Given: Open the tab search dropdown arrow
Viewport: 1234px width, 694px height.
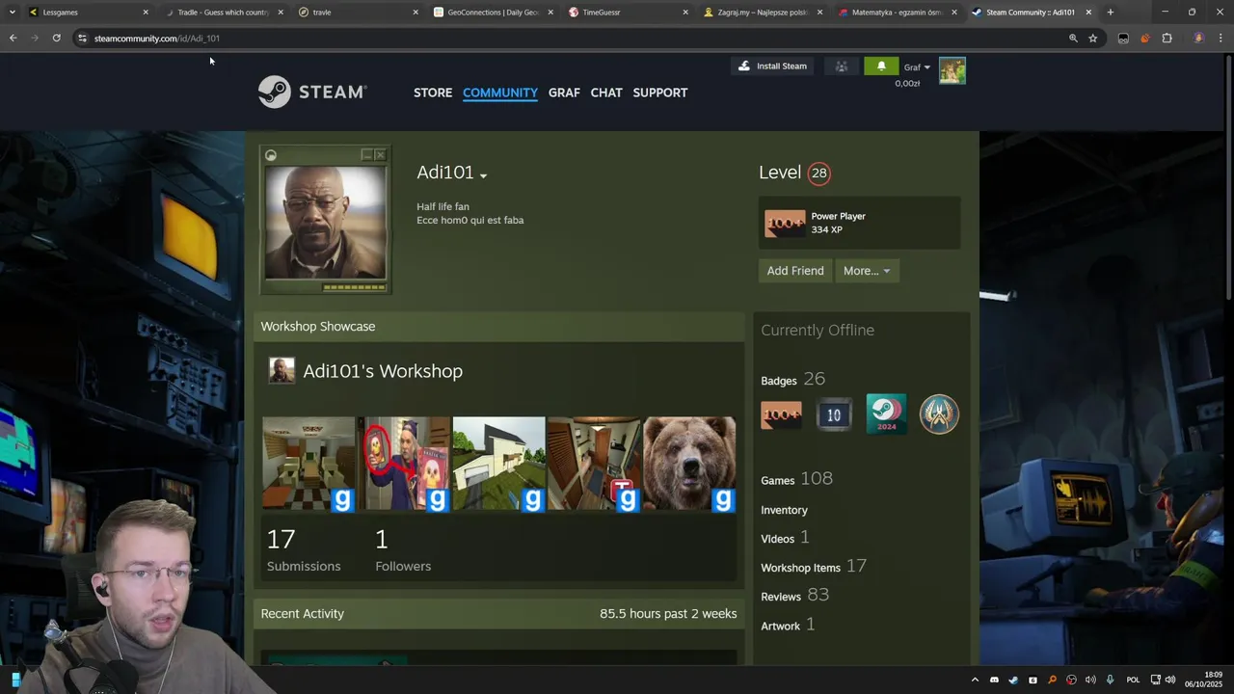Looking at the screenshot, I should click(12, 13).
